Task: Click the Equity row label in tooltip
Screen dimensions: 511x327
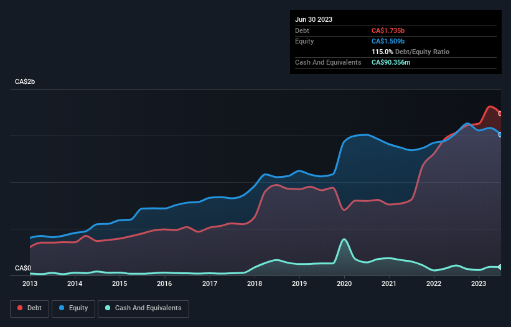Action: tap(304, 41)
